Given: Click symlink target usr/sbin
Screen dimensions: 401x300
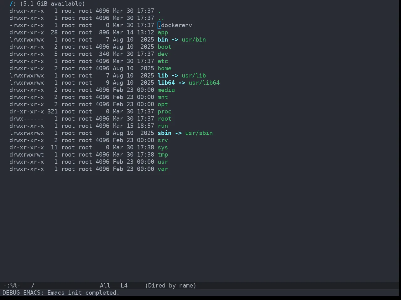Looking at the screenshot, I should pos(199,133).
